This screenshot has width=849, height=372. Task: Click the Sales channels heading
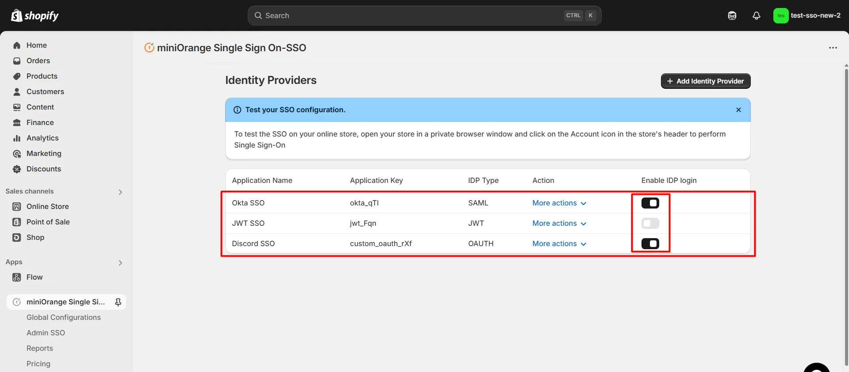[x=30, y=191]
